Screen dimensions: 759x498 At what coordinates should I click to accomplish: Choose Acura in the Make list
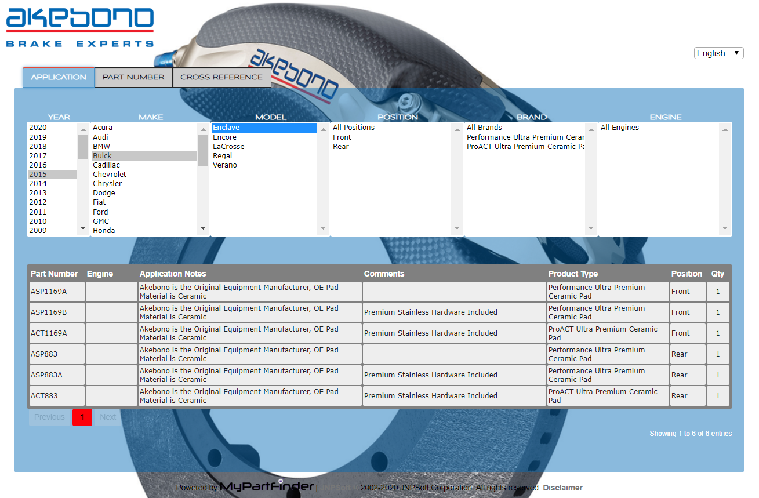coord(144,128)
